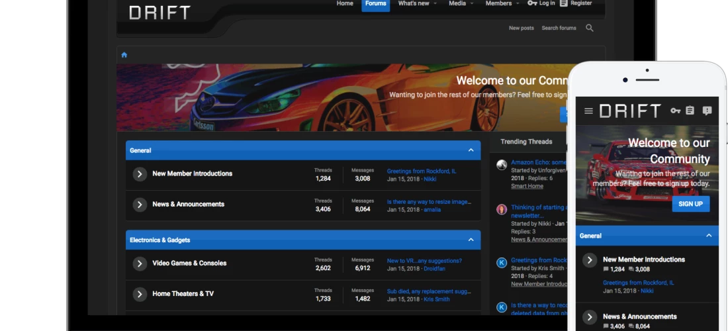Click the Amazon Echo thread author avatar
Viewport: 728px width, 331px height.
502,165
